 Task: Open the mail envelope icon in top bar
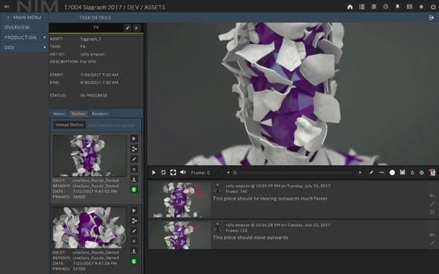point(409,7)
